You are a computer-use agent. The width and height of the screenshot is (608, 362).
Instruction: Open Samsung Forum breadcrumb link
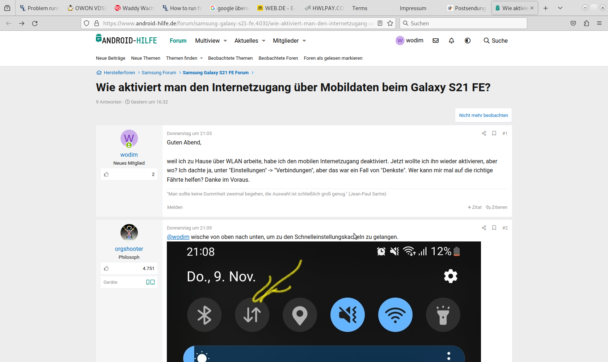tap(159, 73)
